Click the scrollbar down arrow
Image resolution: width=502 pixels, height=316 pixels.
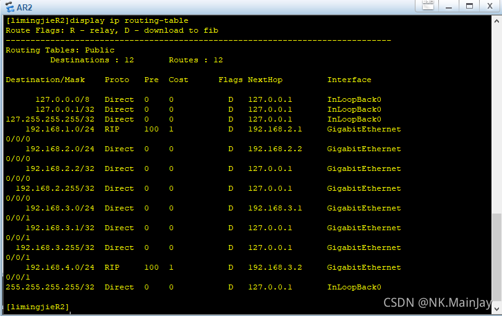[496, 309]
